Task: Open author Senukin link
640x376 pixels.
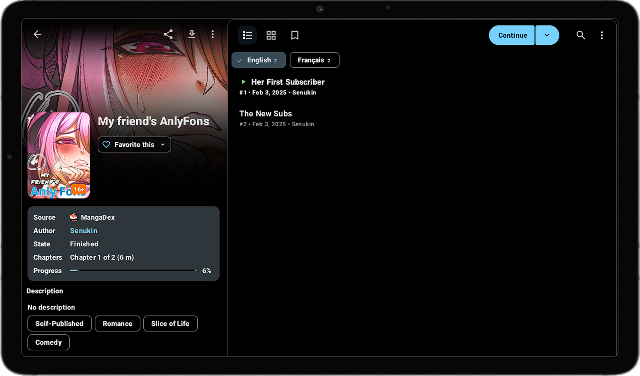Action: pyautogui.click(x=84, y=230)
